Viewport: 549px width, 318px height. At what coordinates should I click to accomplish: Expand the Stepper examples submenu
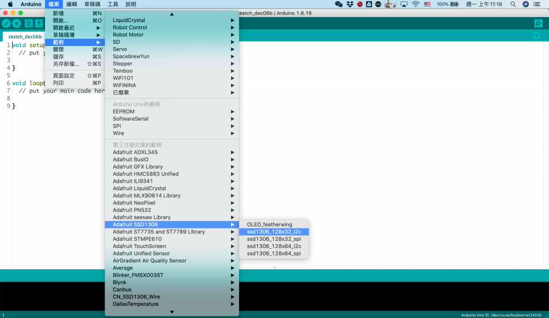(x=172, y=64)
